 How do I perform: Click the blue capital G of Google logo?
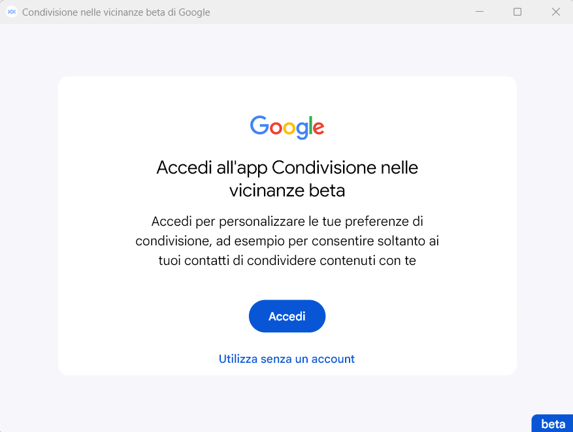(x=259, y=125)
